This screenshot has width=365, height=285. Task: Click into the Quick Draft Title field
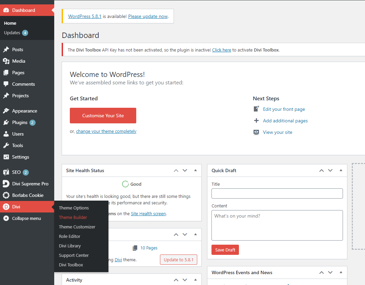click(277, 194)
